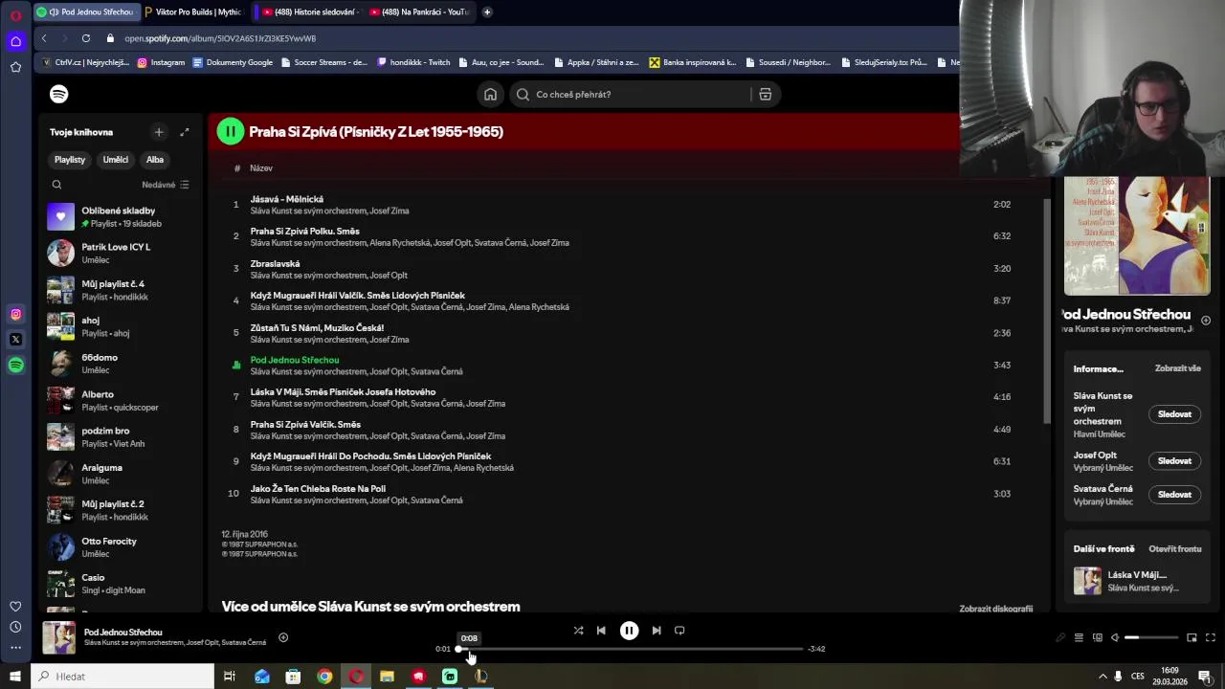Follow Svatava Černá with Sledovat button
The width and height of the screenshot is (1225, 689).
point(1174,495)
